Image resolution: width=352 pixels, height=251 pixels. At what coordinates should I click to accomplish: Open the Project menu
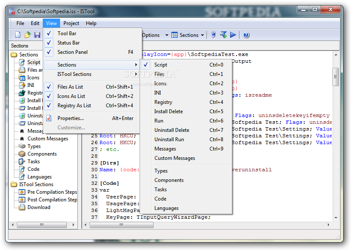tap(71, 23)
